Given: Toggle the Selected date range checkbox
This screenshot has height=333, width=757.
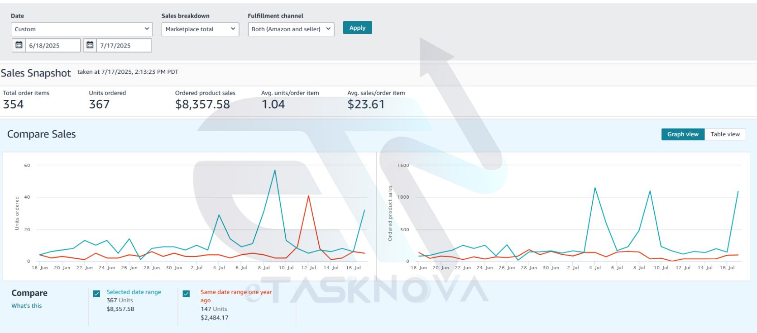Looking at the screenshot, I should point(96,294).
